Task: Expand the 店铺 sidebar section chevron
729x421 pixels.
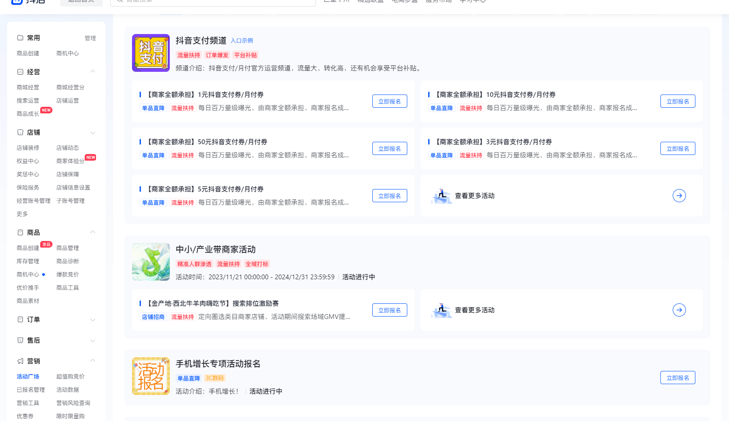Action: 93,132
